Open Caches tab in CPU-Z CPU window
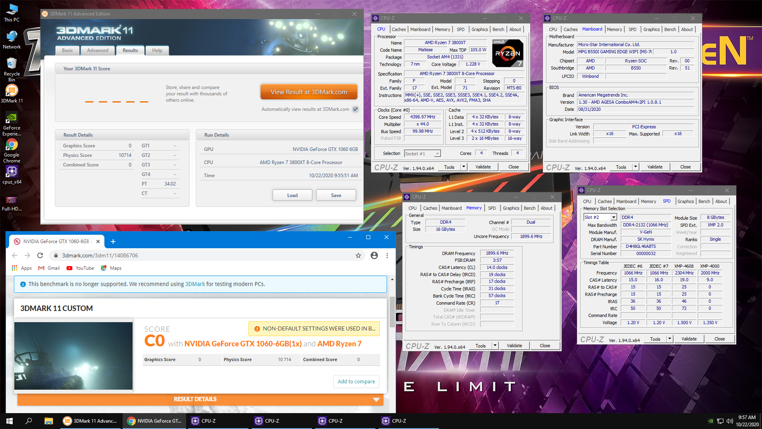Image resolution: width=762 pixels, height=429 pixels. 398,29
